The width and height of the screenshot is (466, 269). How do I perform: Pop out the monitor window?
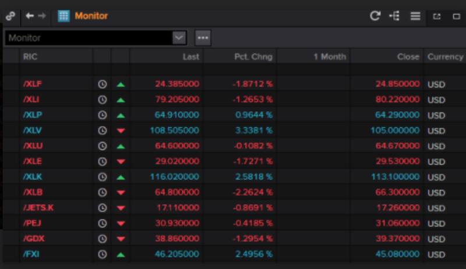(436, 16)
